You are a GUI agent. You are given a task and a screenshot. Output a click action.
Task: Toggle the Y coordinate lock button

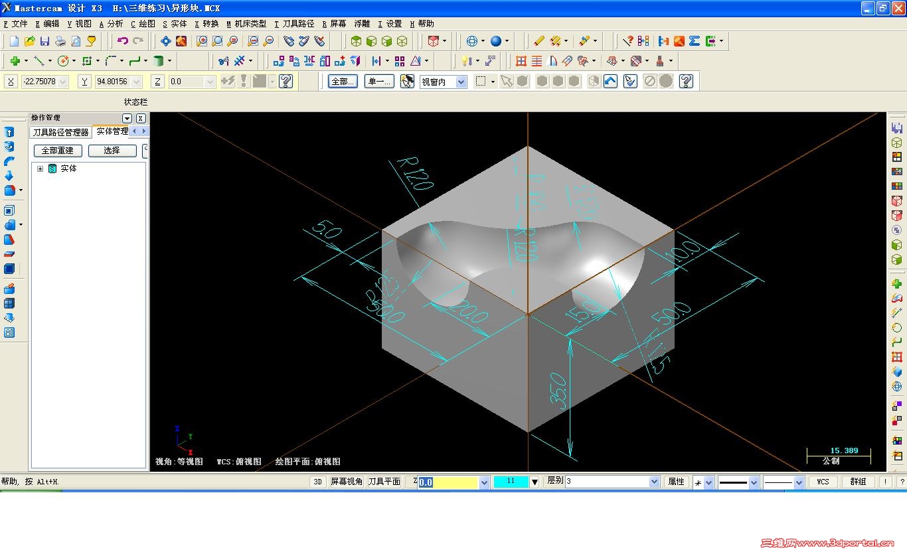[x=84, y=82]
